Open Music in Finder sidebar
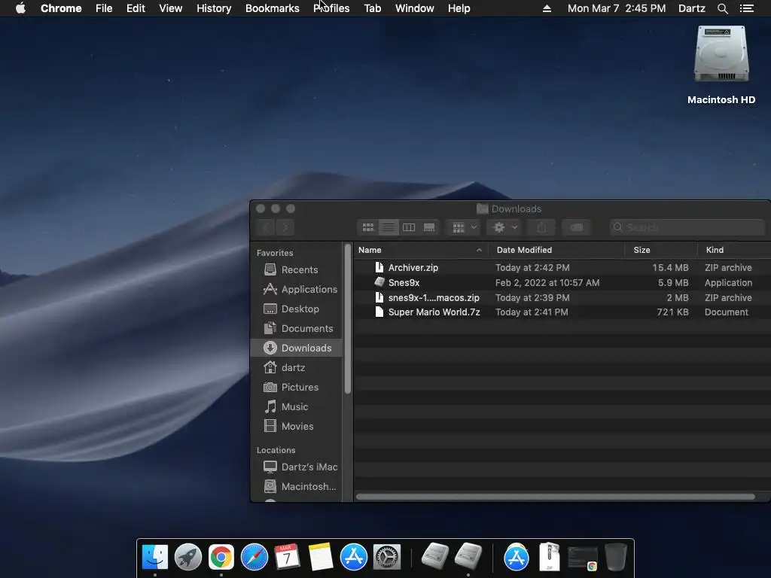771x578 pixels. (297, 406)
